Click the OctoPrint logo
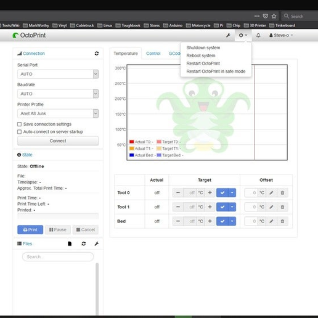 coord(29,35)
